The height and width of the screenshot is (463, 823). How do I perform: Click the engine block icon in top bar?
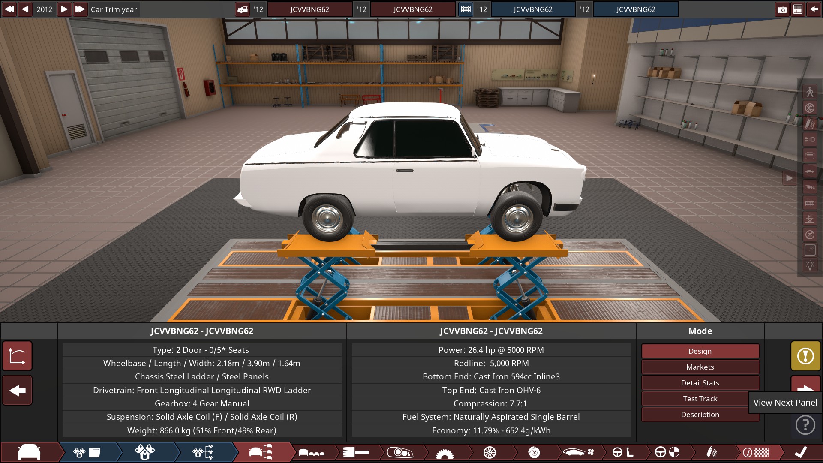pos(466,9)
